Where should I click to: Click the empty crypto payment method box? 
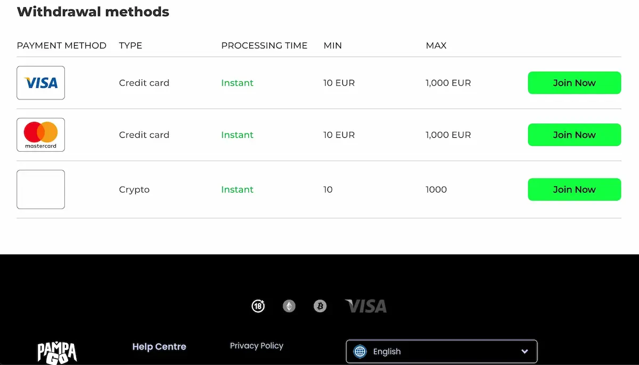41,189
